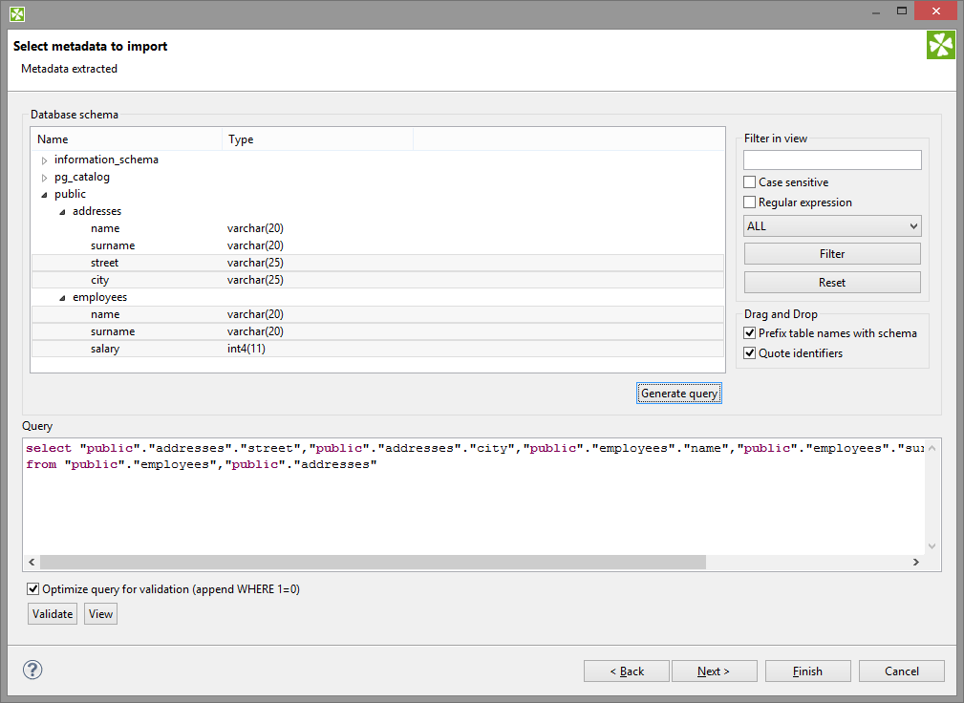Uncheck Prefix table names with schema
The image size is (964, 703).
[750, 333]
